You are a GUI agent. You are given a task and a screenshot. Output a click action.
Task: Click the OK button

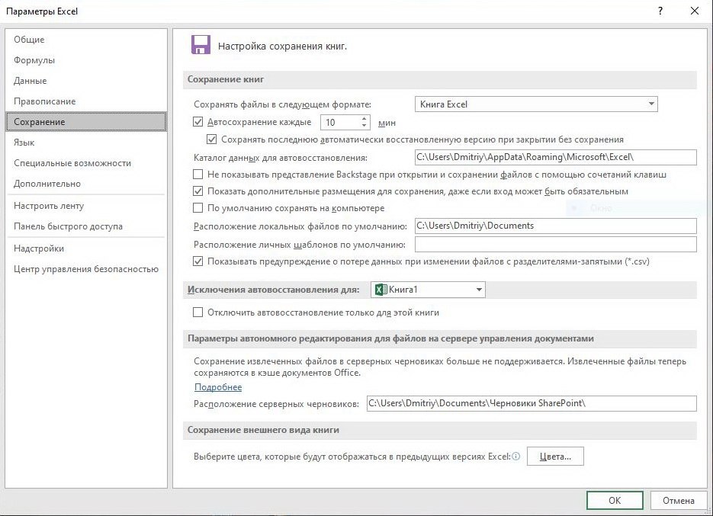(x=615, y=501)
